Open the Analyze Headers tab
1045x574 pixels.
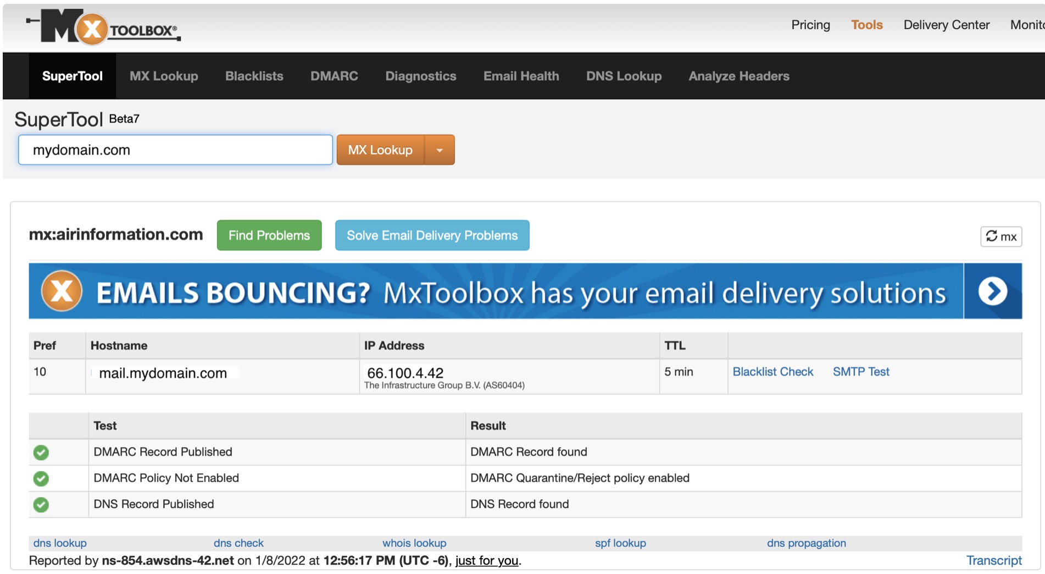tap(738, 76)
